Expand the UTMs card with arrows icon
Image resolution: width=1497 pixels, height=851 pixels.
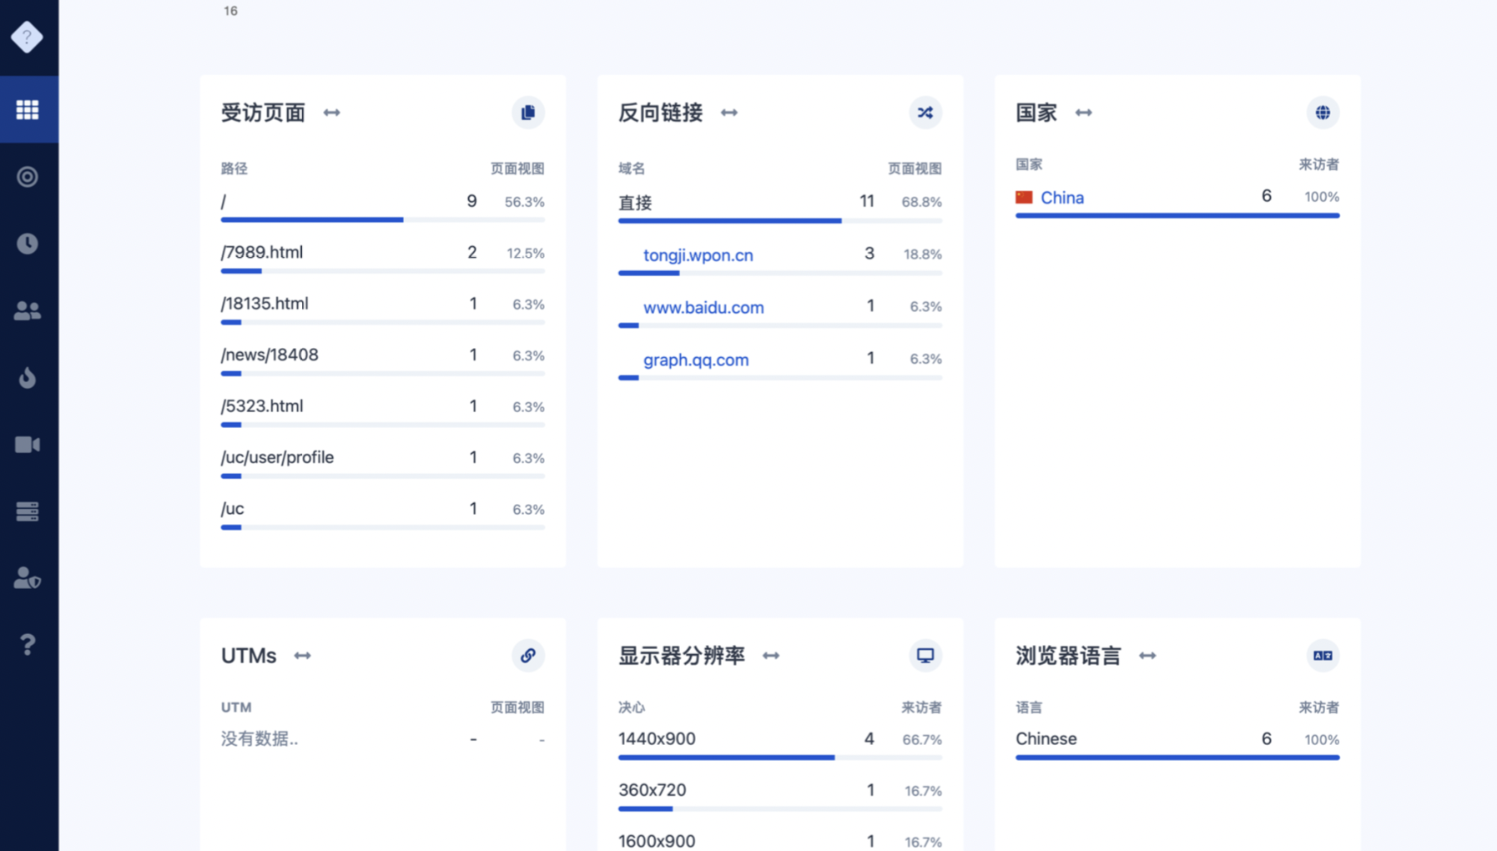(x=303, y=656)
